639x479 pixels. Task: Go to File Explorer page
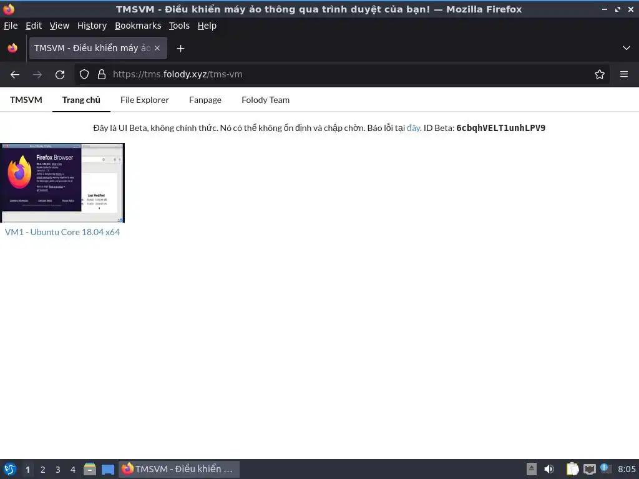pos(145,100)
